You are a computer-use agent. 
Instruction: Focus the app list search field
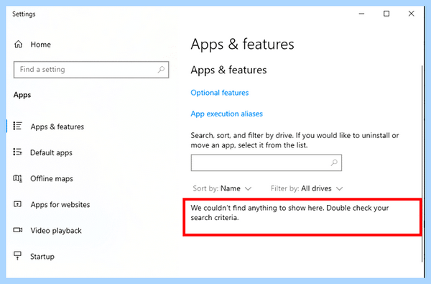pos(267,162)
